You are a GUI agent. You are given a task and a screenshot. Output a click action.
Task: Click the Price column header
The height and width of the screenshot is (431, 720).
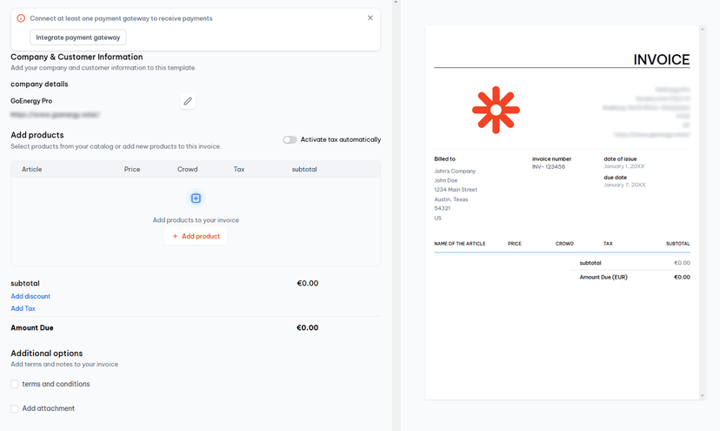(x=132, y=169)
